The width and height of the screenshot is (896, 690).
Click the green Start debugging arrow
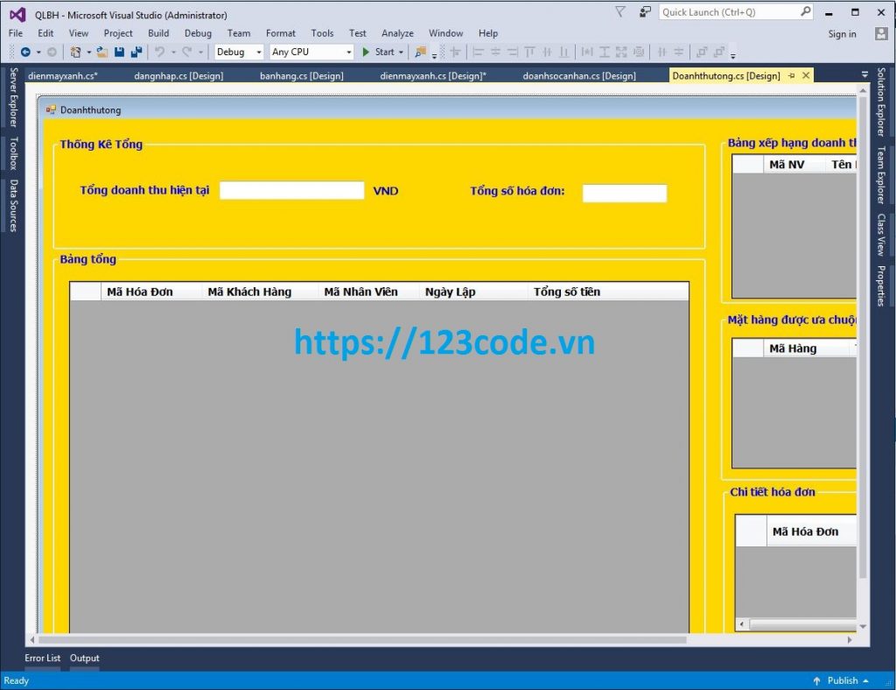click(x=367, y=53)
